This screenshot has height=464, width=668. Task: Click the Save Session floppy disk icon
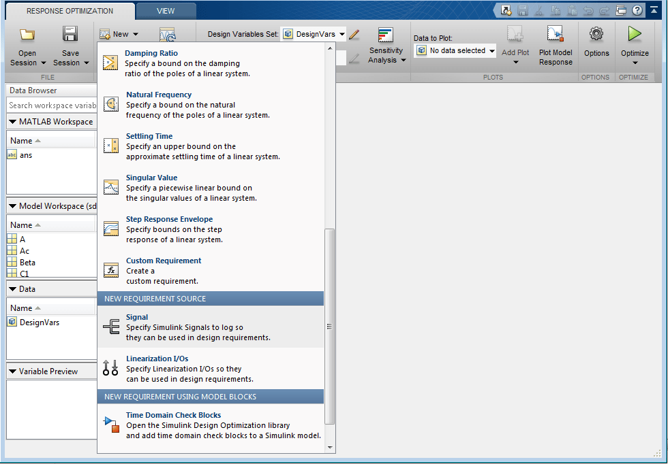point(70,34)
